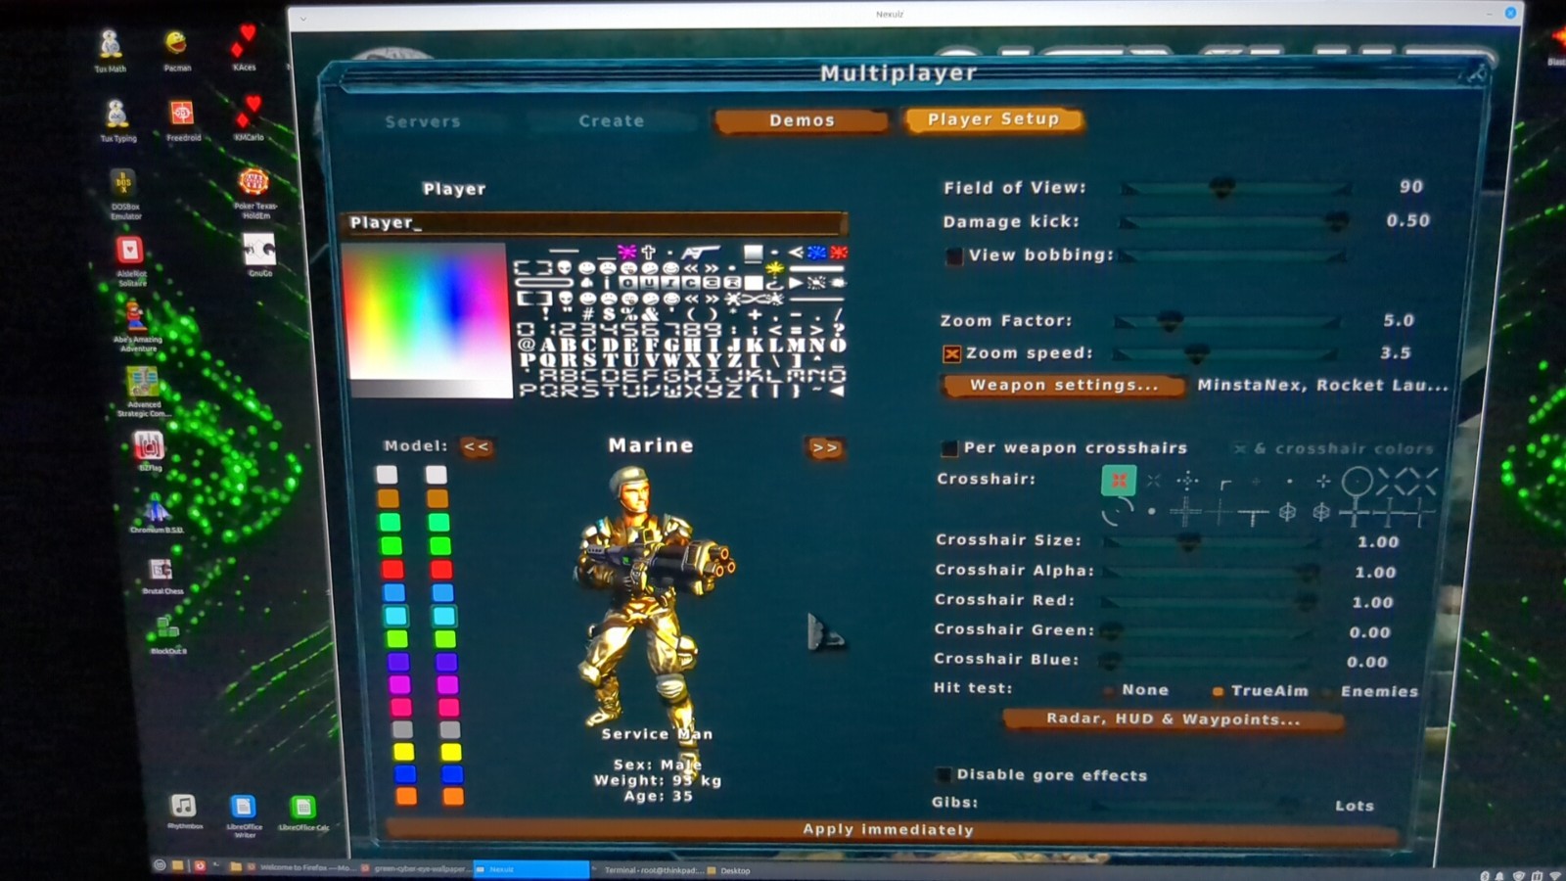This screenshot has height=881, width=1566.
Task: Focus the Player name input field
Action: tap(593, 222)
